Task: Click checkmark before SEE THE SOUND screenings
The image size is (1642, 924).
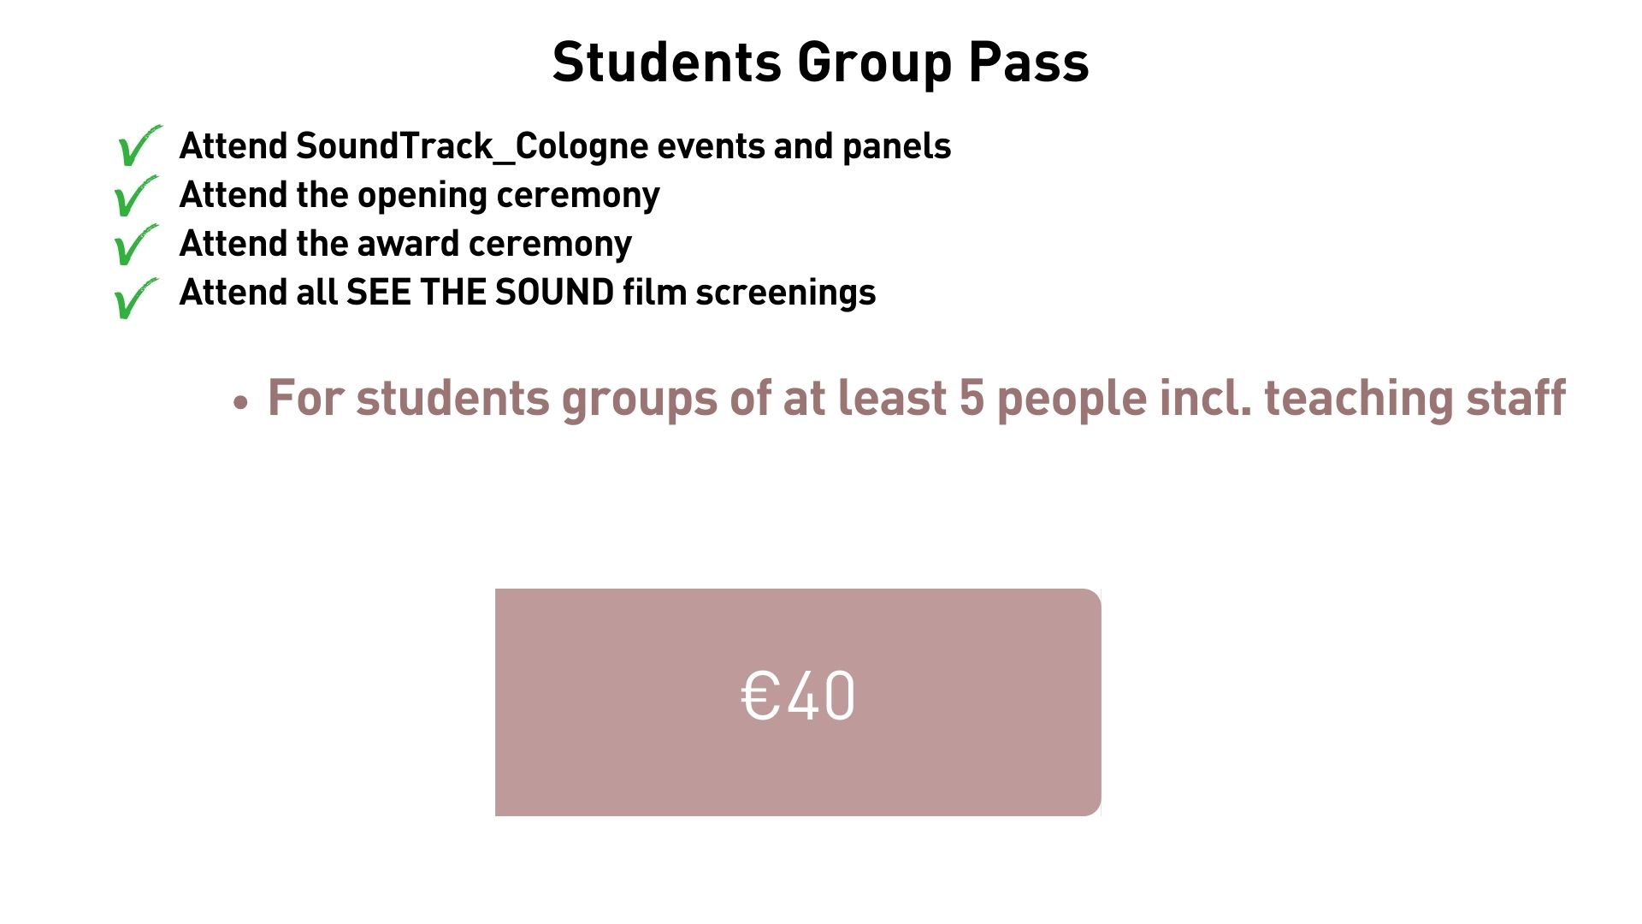Action: point(135,297)
